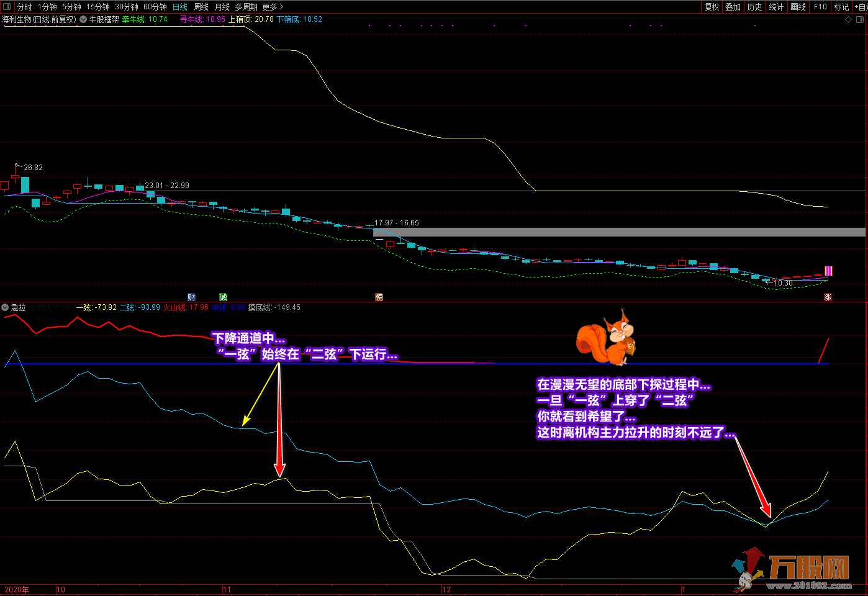Viewport: 868px width, 596px height.
Task: Click the 财 event marker
Action: [191, 297]
